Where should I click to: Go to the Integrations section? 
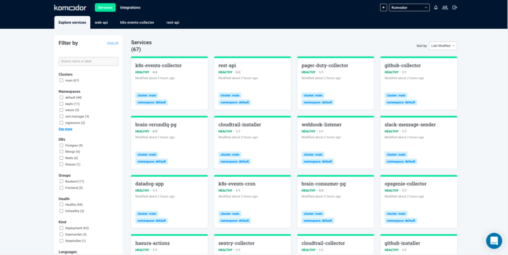tap(130, 7)
